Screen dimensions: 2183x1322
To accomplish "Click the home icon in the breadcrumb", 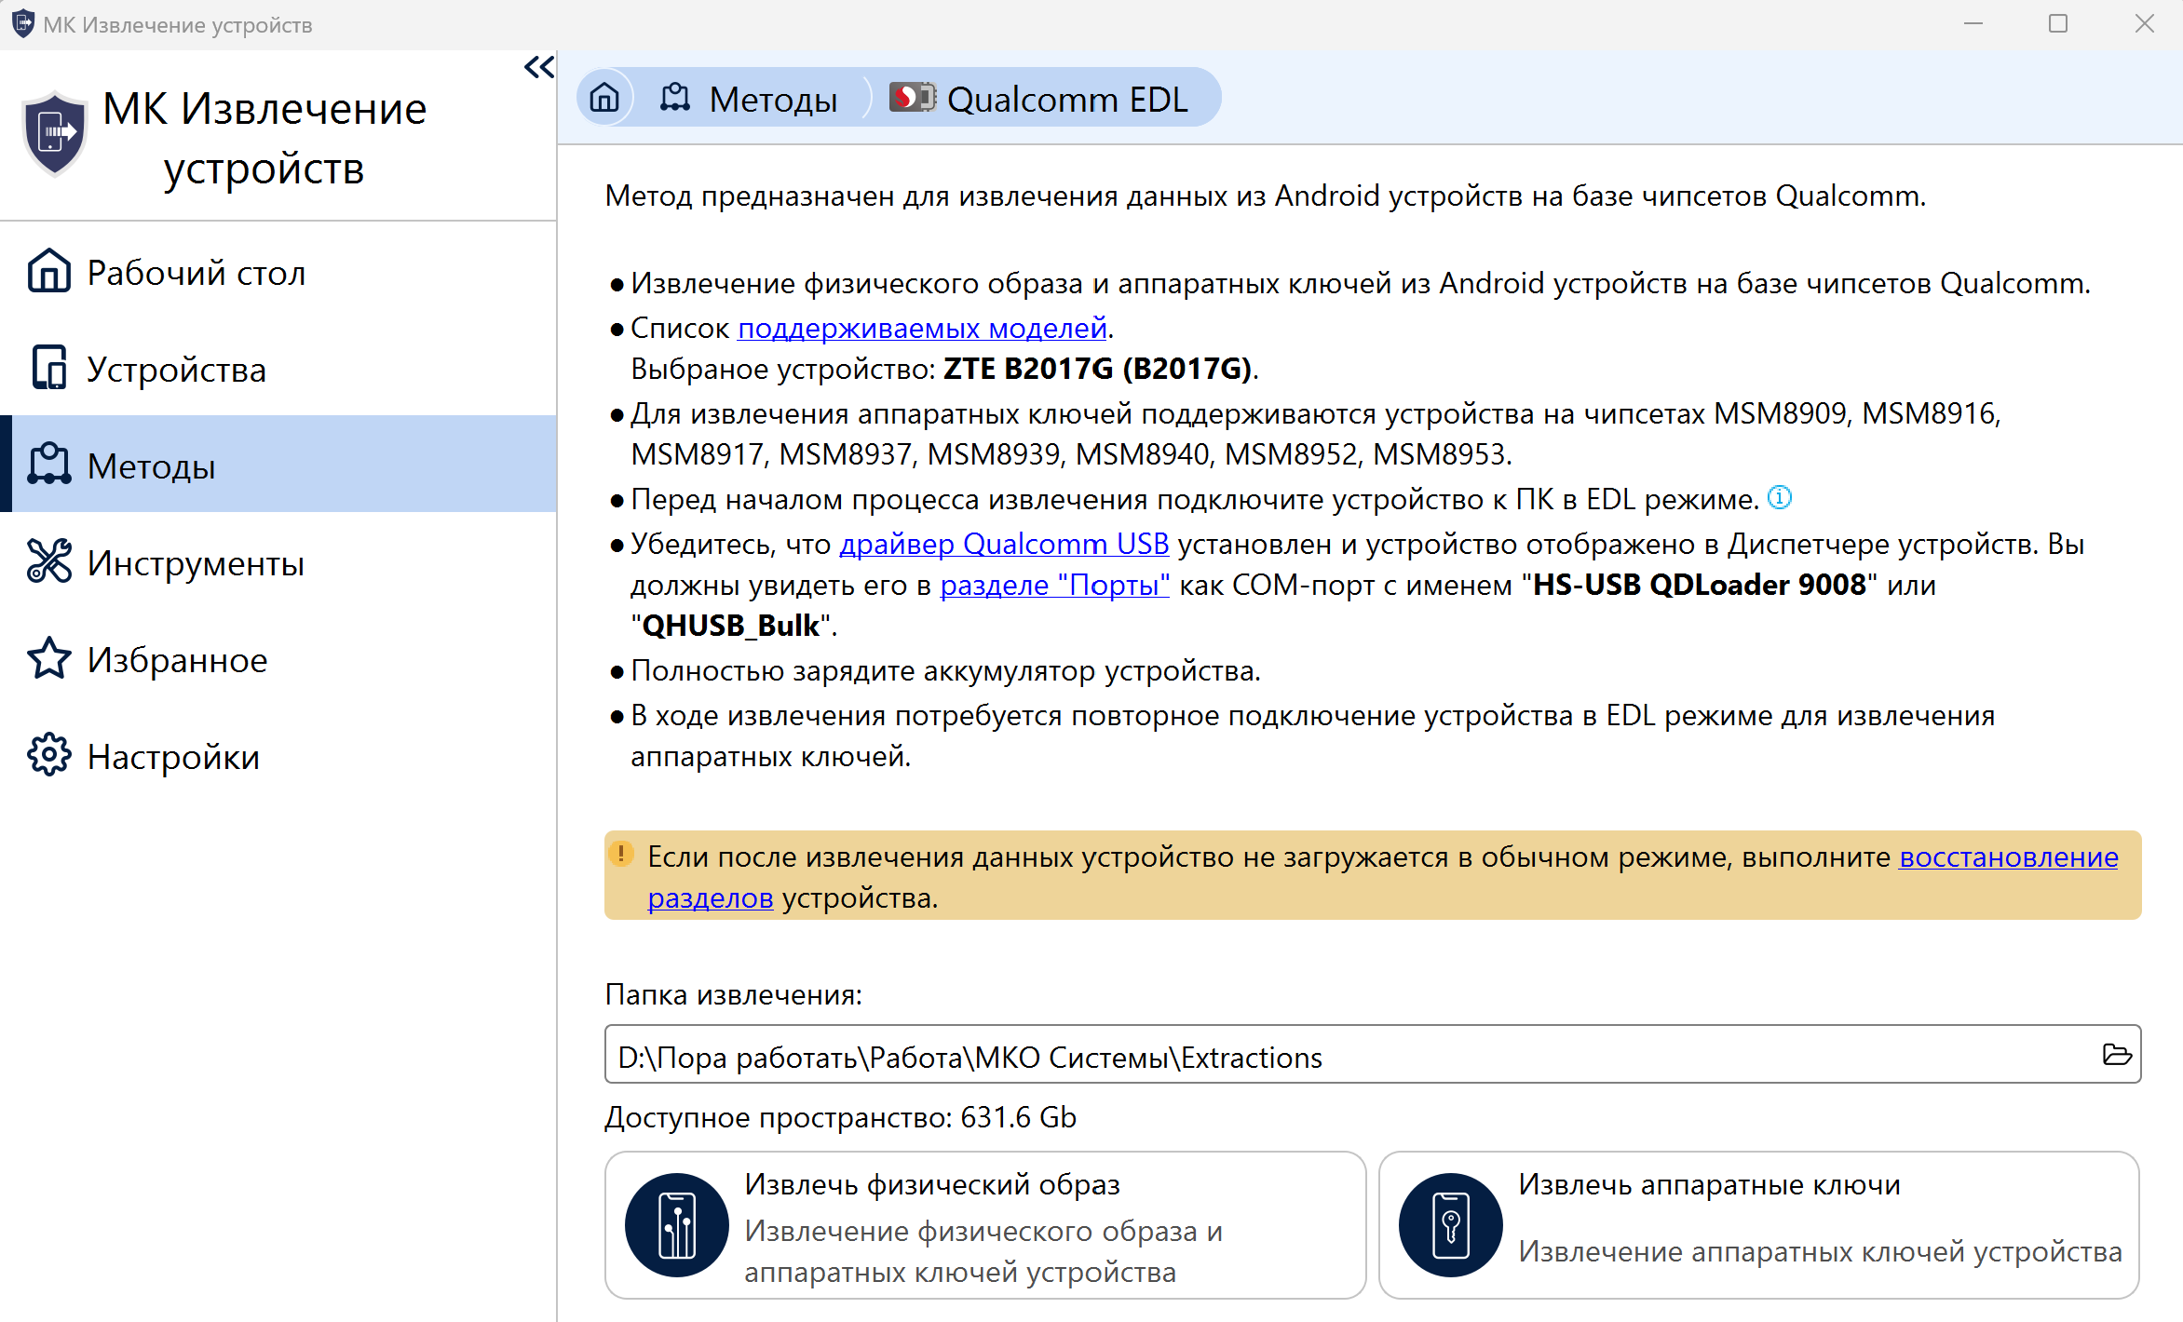I will 604,98.
